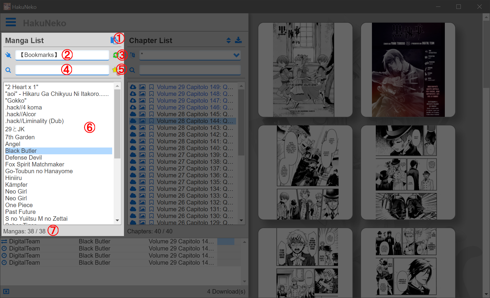Select 7th Garden in the manga list

[58, 137]
